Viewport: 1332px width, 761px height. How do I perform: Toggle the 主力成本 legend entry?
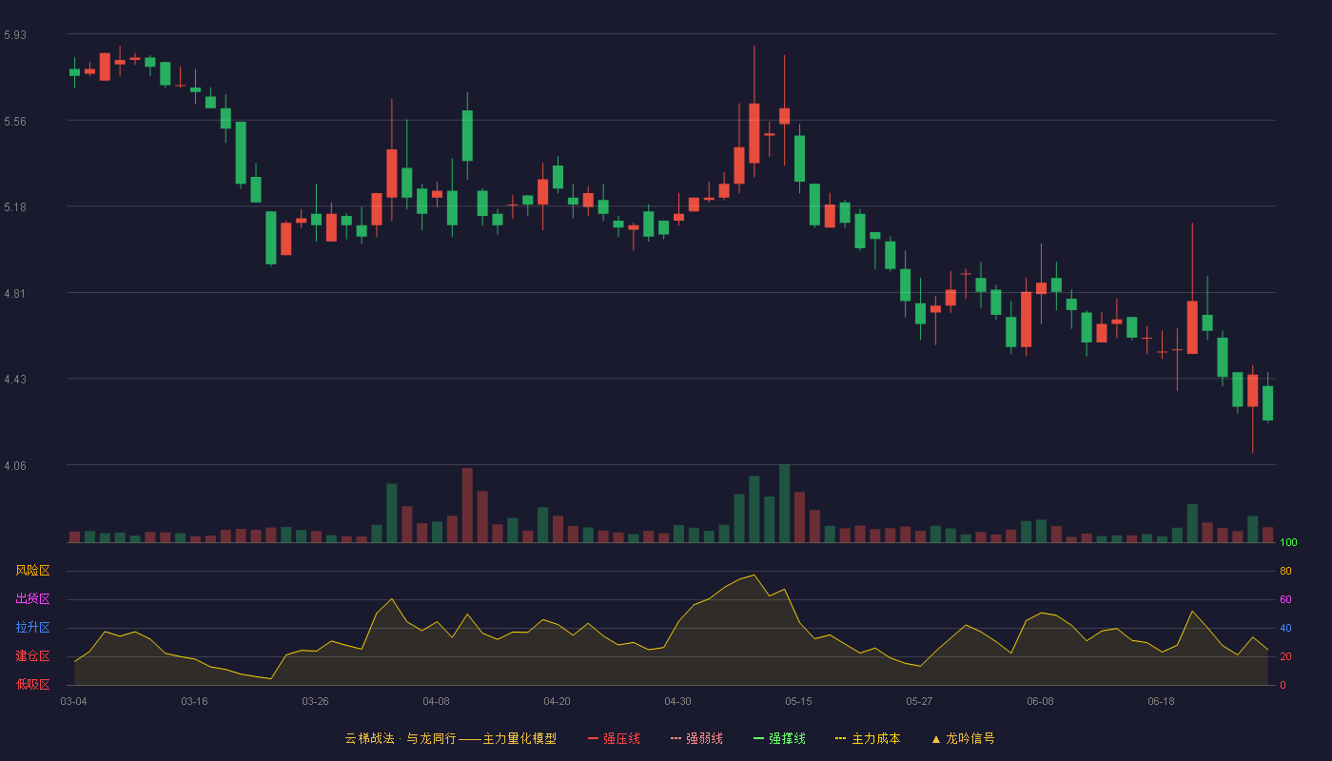pos(868,738)
